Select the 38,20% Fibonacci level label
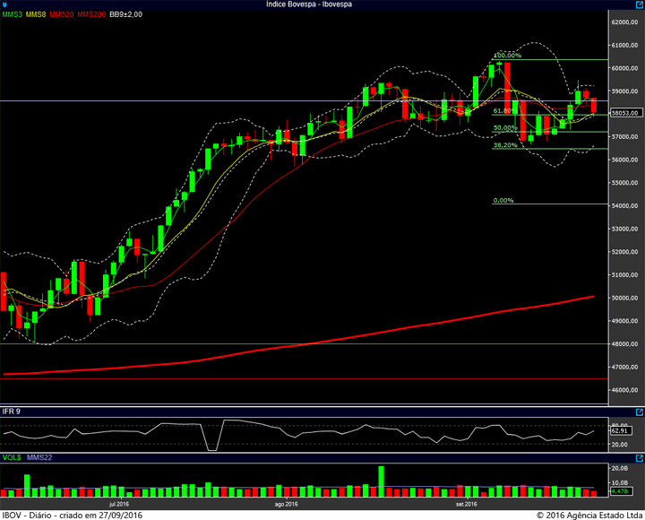The width and height of the screenshot is (645, 520). pos(505,145)
